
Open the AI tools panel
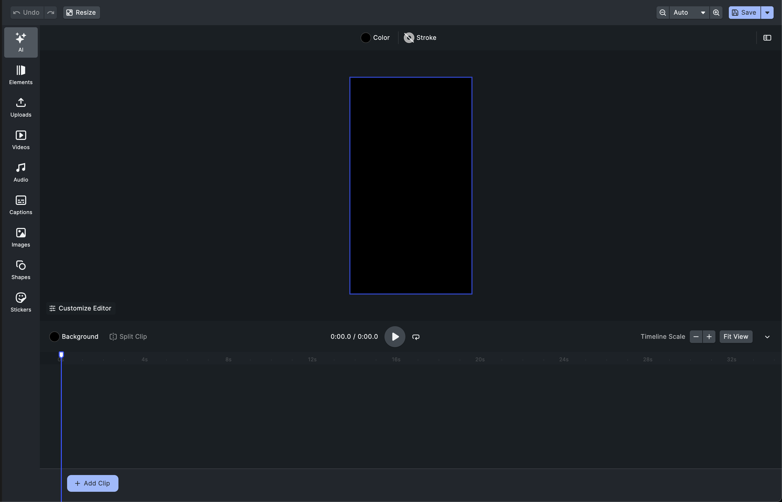click(x=20, y=42)
